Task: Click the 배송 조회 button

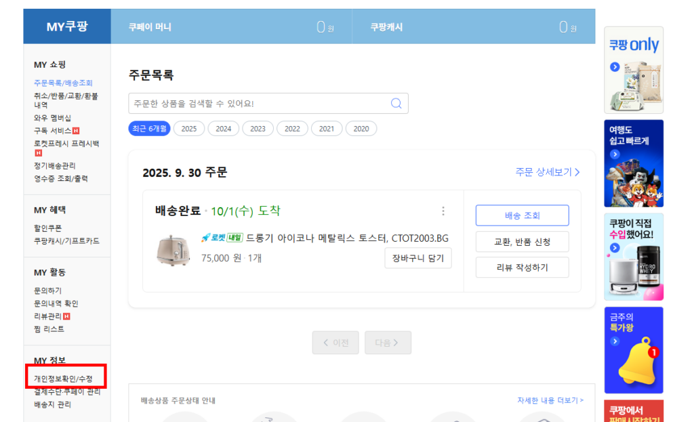Action: click(x=522, y=215)
